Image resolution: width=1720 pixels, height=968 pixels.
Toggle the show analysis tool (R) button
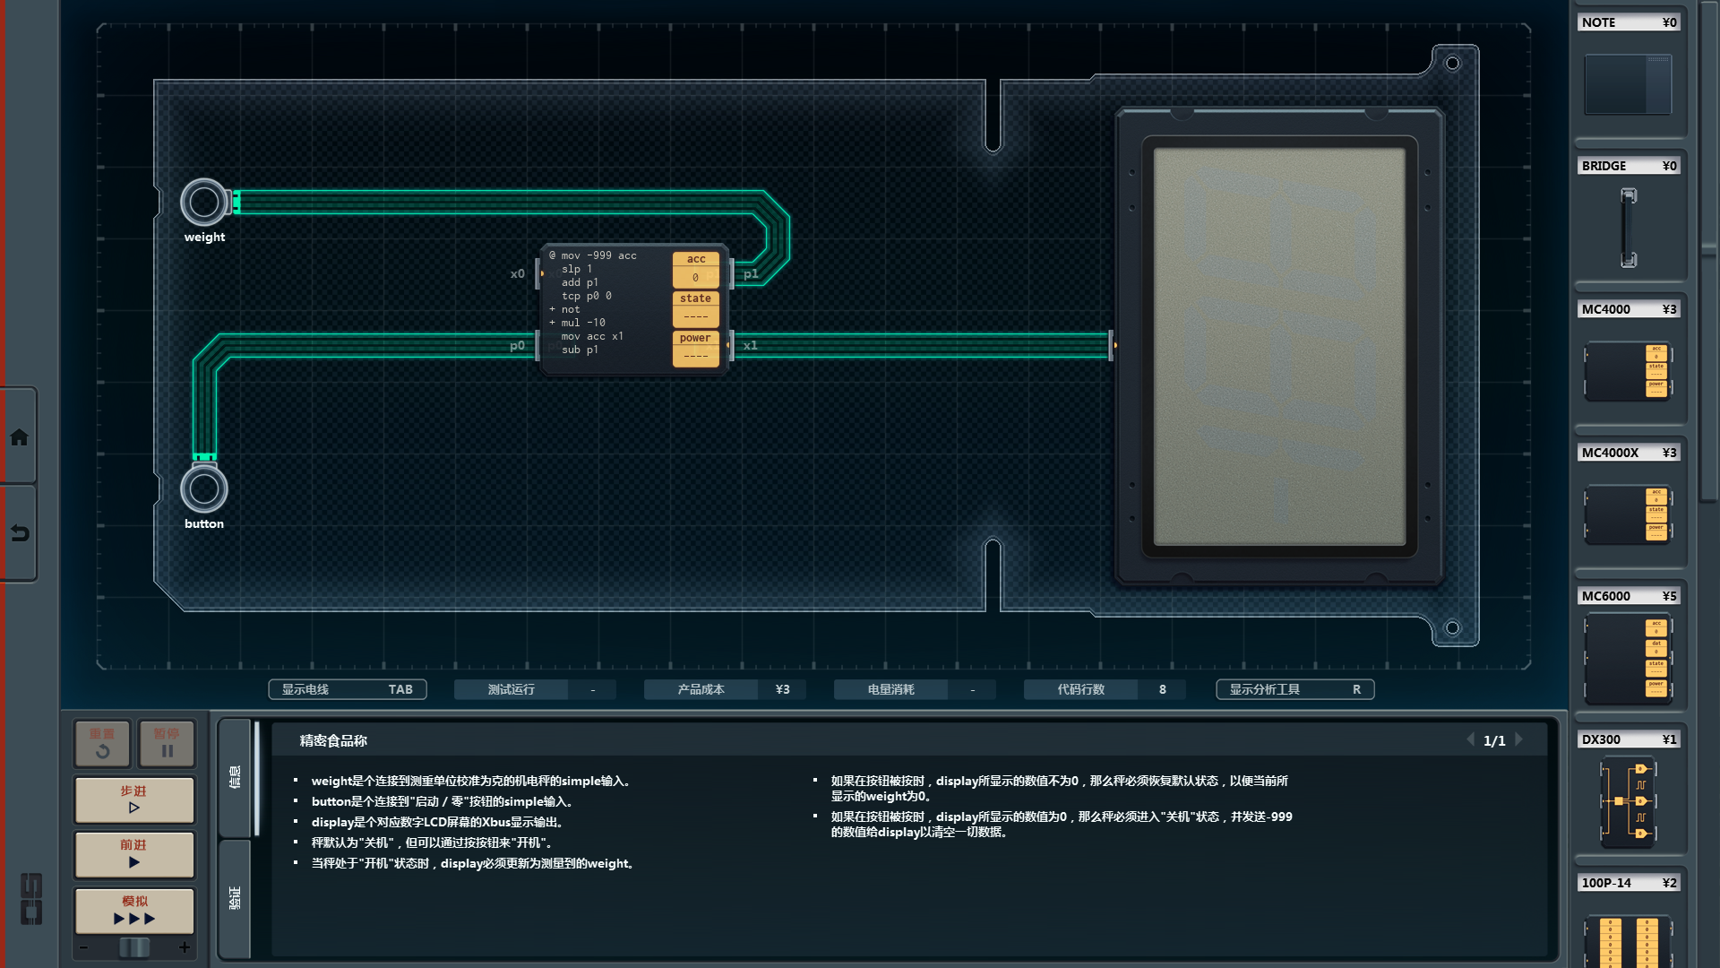tap(1294, 689)
